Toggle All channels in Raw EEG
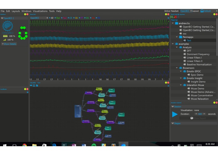Viewport: 218px width, 155px height. 51,18
